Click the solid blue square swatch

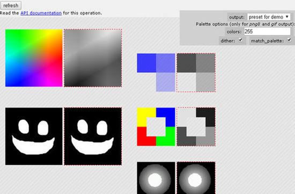(146, 63)
